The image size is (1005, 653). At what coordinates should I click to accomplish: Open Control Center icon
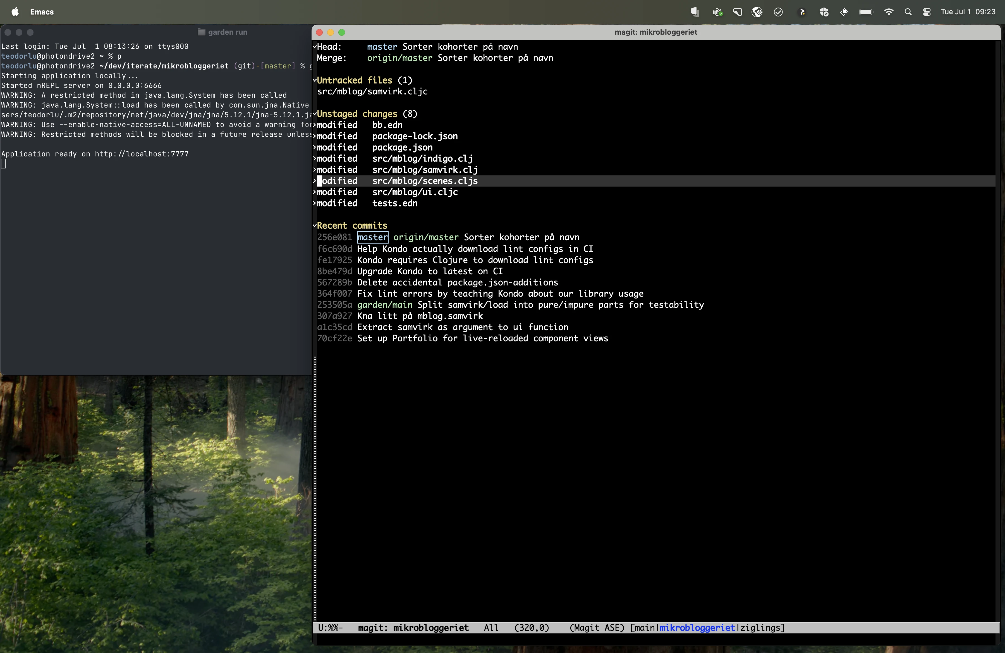point(927,12)
